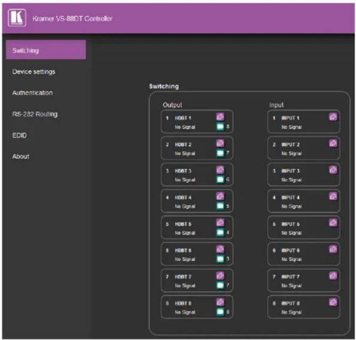The width and height of the screenshot is (356, 340).
Task: Open the RS-232 Routing page
Action: pyautogui.click(x=35, y=114)
